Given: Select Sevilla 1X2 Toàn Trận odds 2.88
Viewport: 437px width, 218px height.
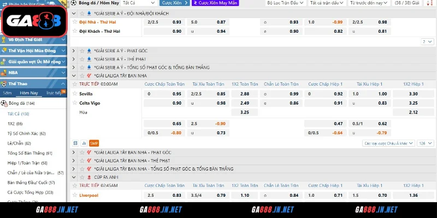Looking at the screenshot, I should pos(245,94).
